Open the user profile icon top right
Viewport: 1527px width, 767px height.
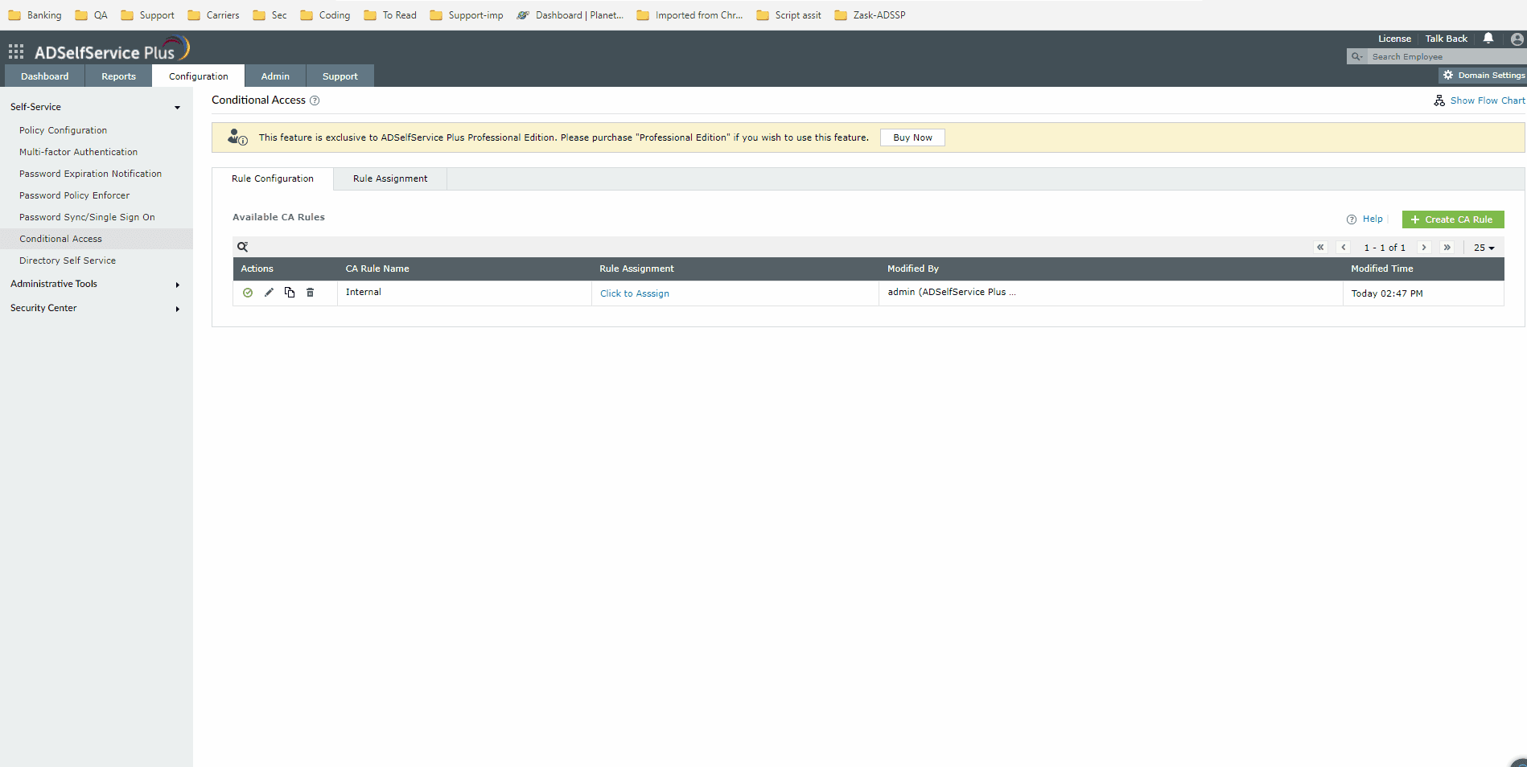coord(1517,38)
